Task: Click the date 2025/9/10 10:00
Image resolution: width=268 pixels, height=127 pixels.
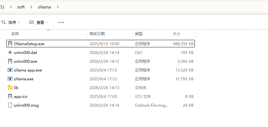Action: 104,44
